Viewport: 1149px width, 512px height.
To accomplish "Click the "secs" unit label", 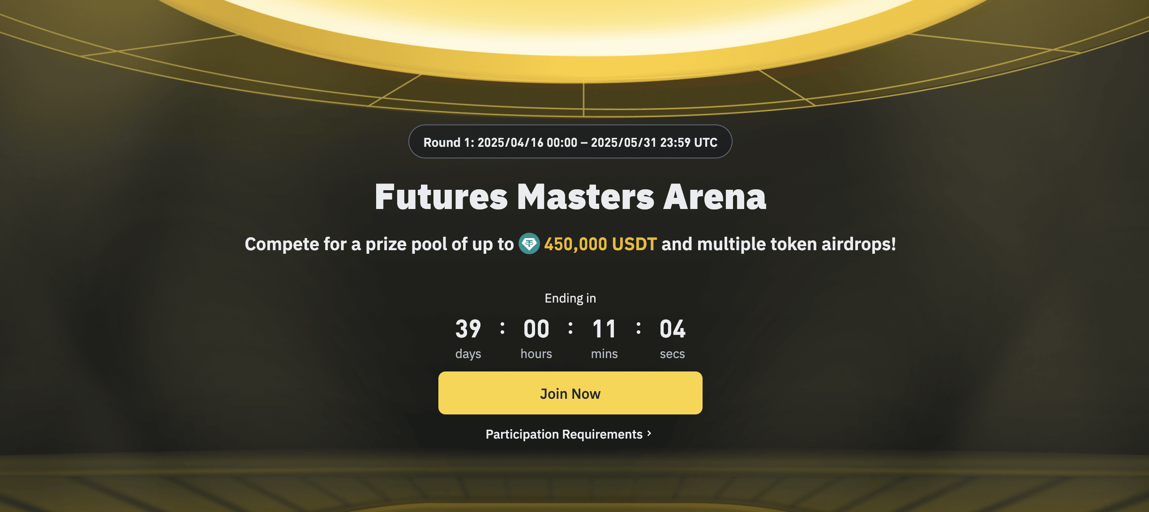I will pyautogui.click(x=672, y=354).
